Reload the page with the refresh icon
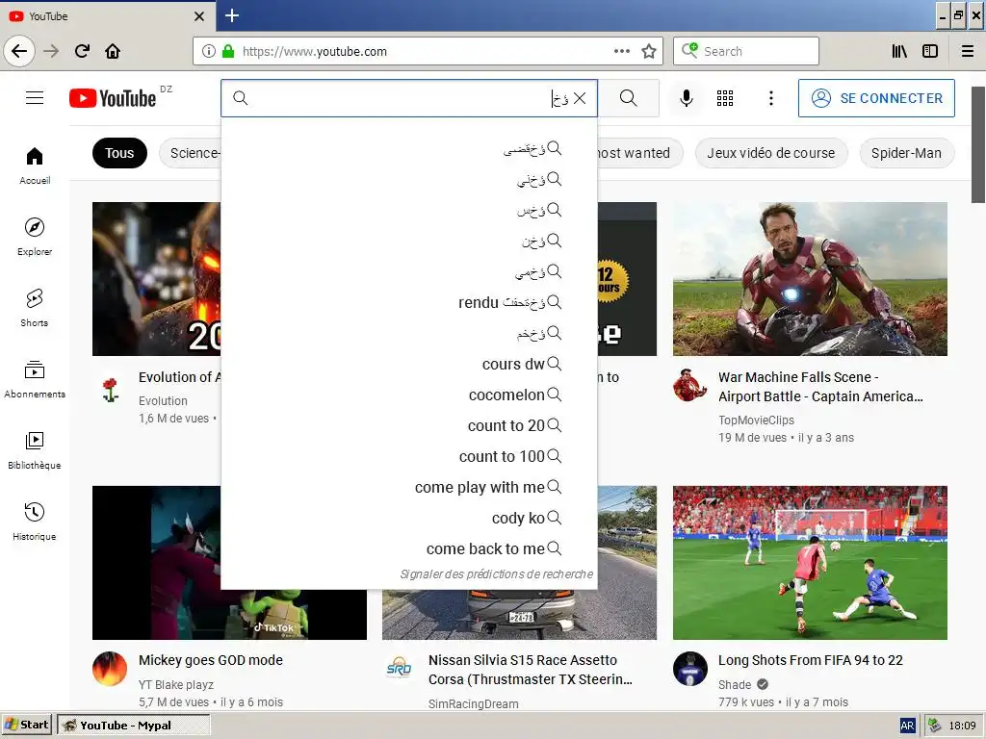Image resolution: width=986 pixels, height=739 pixels. (x=83, y=51)
